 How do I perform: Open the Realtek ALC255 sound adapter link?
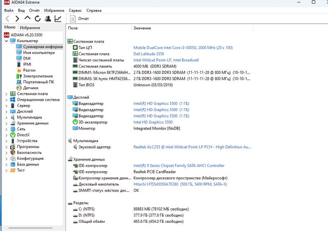[192, 147]
